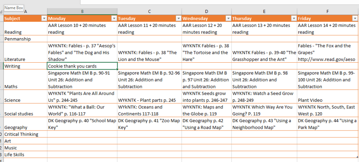Click the column F header

click(x=327, y=12)
